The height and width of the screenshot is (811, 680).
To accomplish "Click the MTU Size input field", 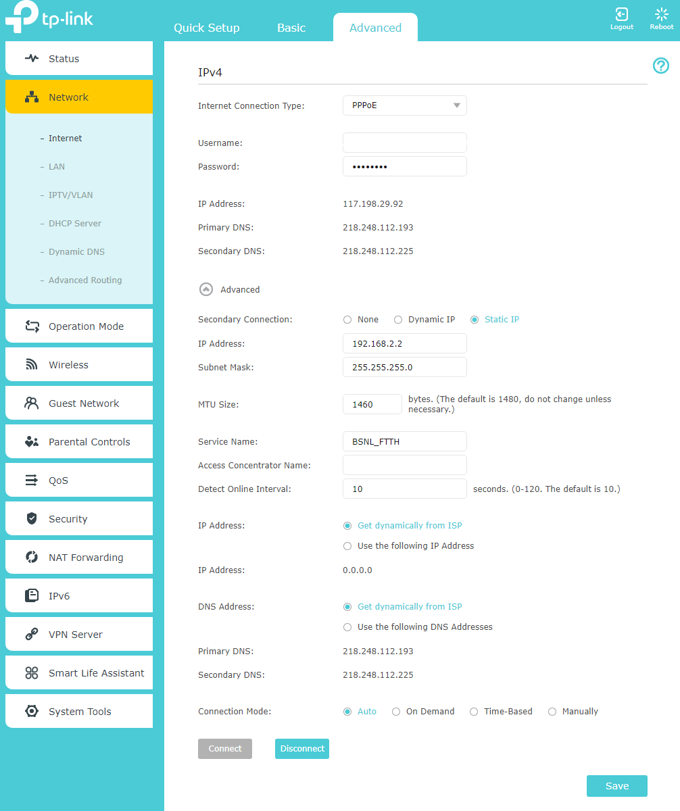I will point(372,404).
